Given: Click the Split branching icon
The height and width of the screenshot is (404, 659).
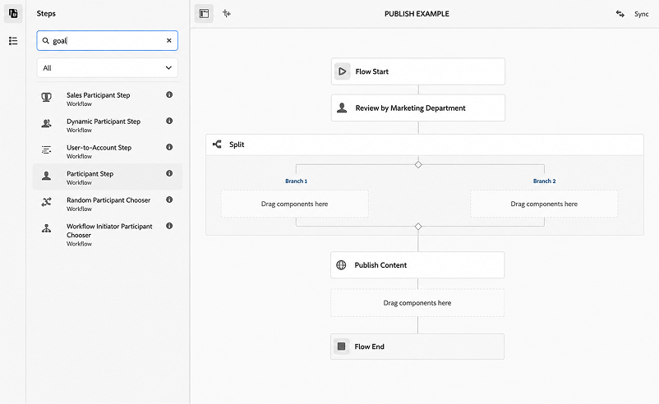Looking at the screenshot, I should coord(217,145).
